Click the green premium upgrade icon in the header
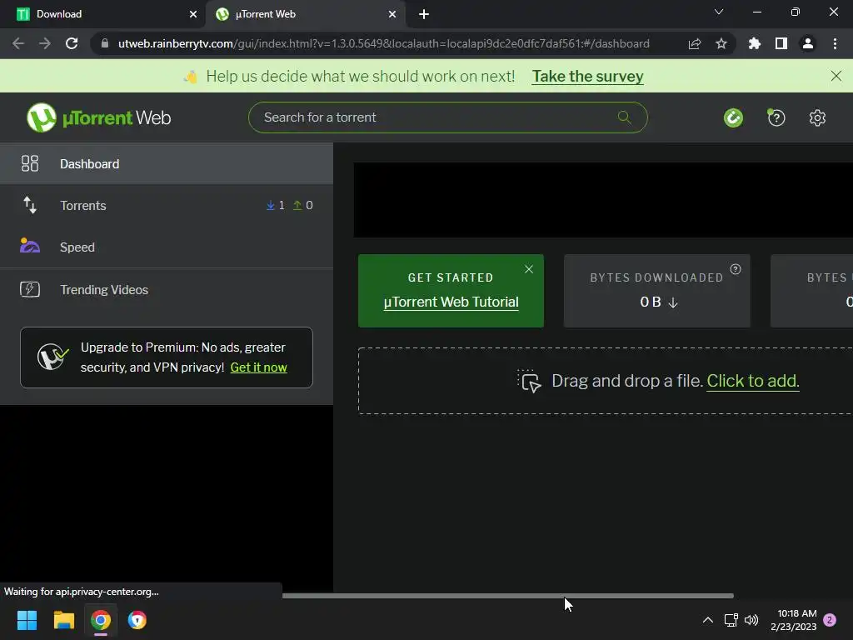Viewport: 853px width, 640px height. pyautogui.click(x=733, y=117)
